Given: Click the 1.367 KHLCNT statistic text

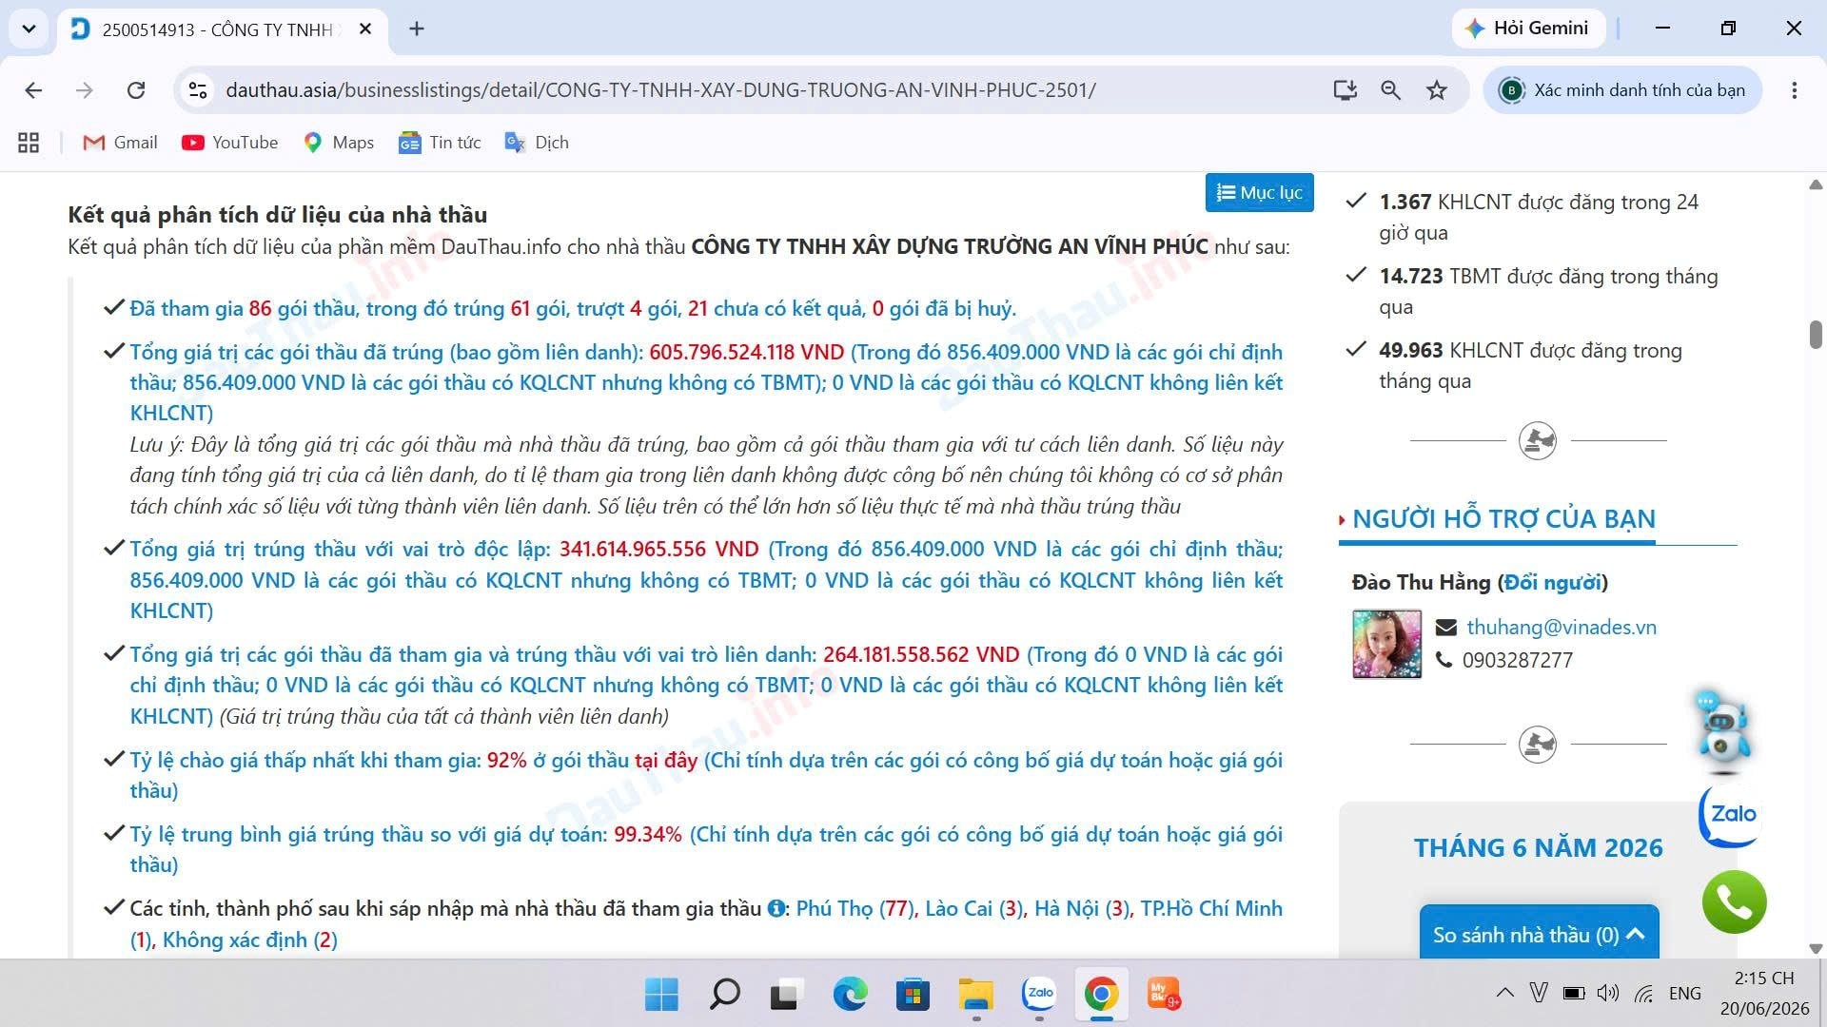Looking at the screenshot, I should (1538, 217).
